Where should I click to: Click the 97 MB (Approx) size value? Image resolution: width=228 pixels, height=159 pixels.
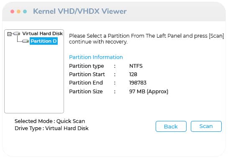point(149,91)
